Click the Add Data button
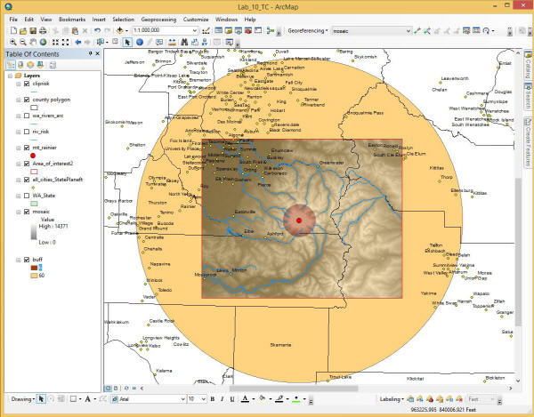534x417 pixels. [119, 30]
